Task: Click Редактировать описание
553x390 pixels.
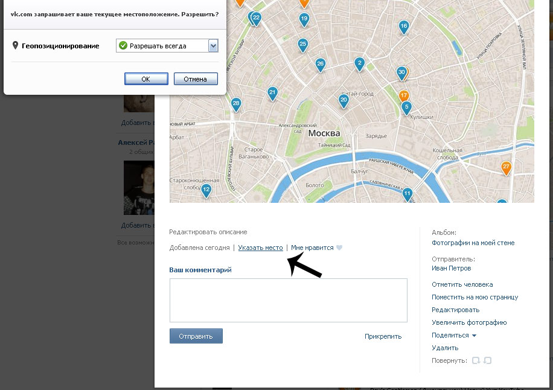Action: [x=208, y=232]
